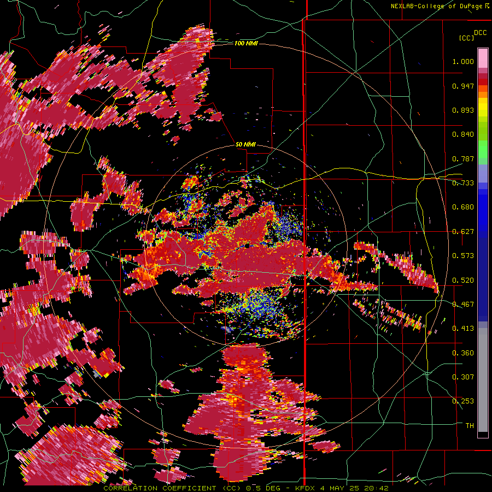Select the 0.413 legend value
492x492 pixels.
[x=463, y=329]
